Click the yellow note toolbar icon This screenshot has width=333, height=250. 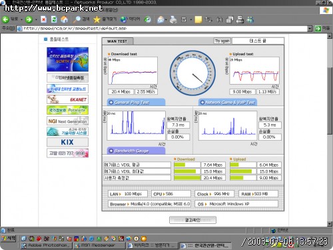(198, 19)
